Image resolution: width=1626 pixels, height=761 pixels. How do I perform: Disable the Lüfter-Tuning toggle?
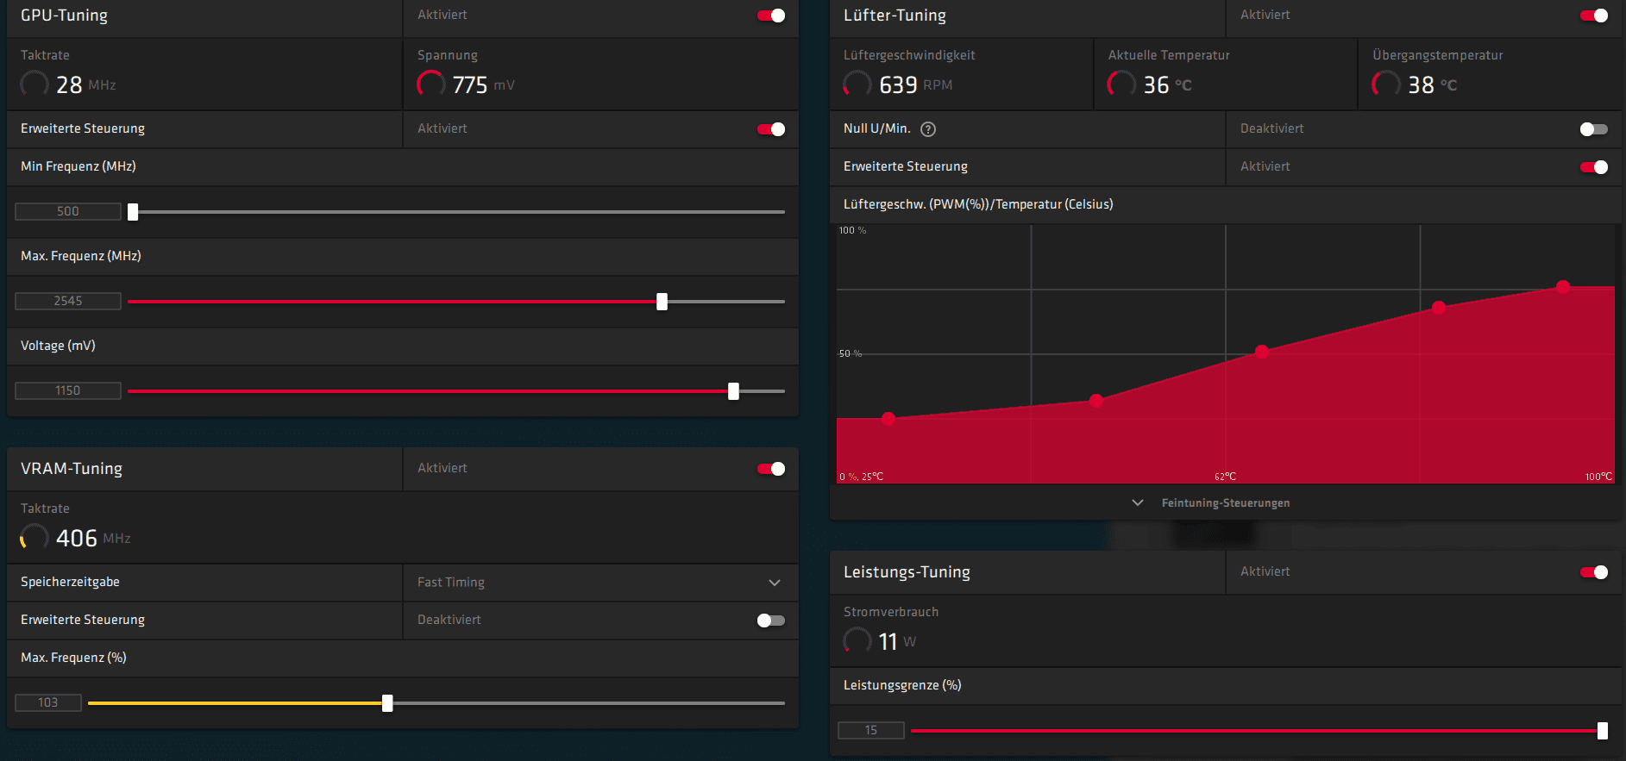click(x=1594, y=16)
